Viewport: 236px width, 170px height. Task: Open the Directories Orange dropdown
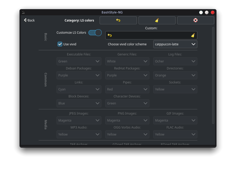click(x=175, y=75)
